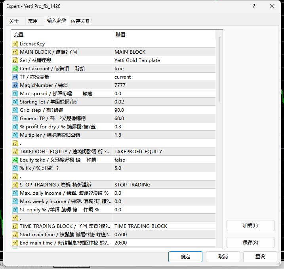Click the % profit for dry icon

15,127
